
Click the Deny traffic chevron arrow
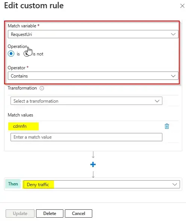coord(175,184)
